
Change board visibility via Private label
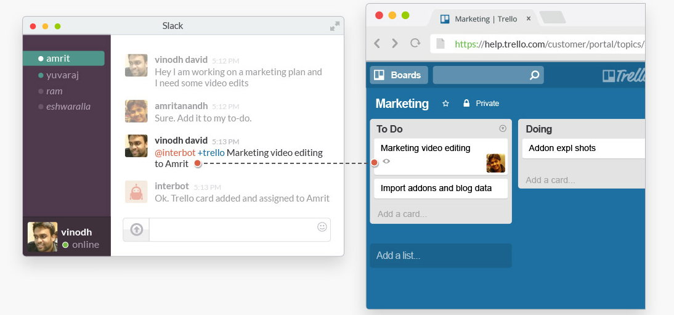pos(487,104)
